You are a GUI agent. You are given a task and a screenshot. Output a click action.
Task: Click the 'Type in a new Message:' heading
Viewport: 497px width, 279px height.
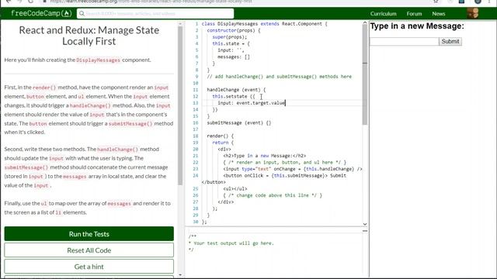tap(417, 26)
